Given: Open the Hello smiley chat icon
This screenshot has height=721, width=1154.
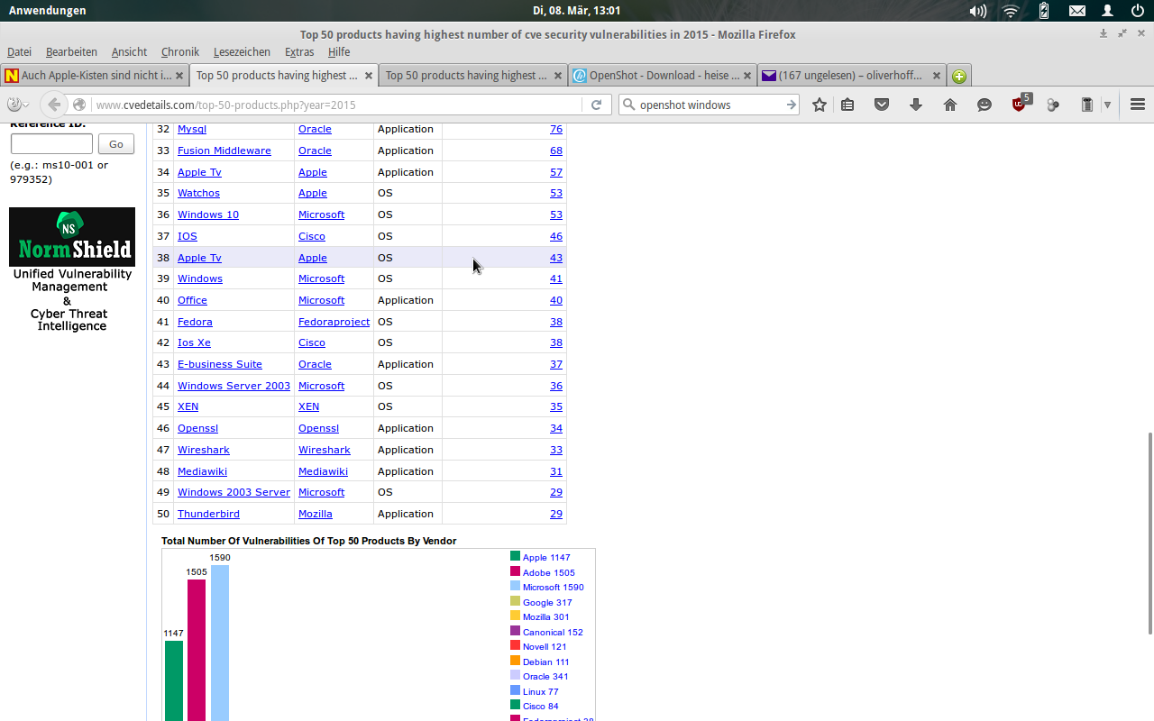Looking at the screenshot, I should click(985, 105).
